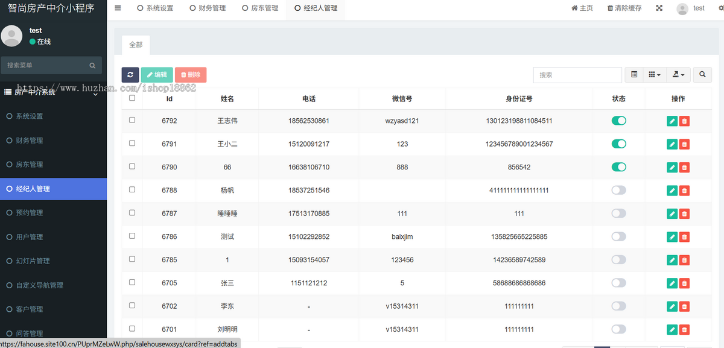Open the column visibility grid dropdown
This screenshot has width=724, height=348.
(x=654, y=75)
